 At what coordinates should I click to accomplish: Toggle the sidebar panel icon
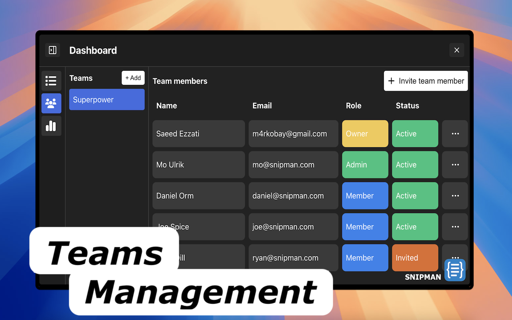tap(52, 50)
